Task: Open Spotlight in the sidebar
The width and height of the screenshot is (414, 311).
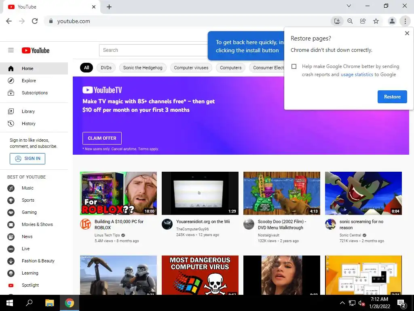Action: [x=34, y=285]
